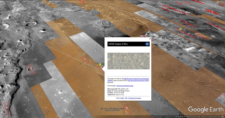Click the North indicator on the compass
Viewport: 225px width, 118px height.
(x=218, y=2)
